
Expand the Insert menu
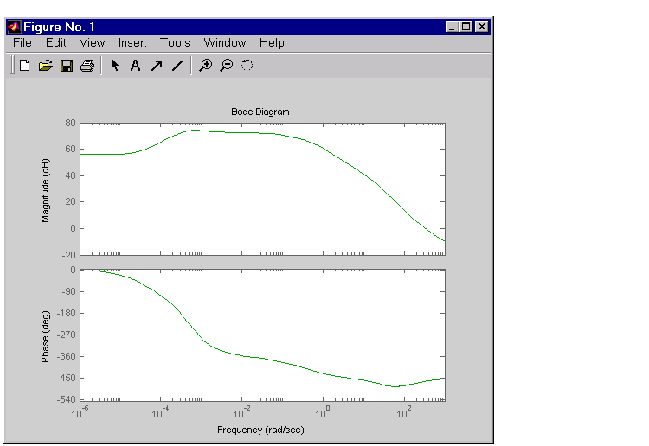[132, 42]
